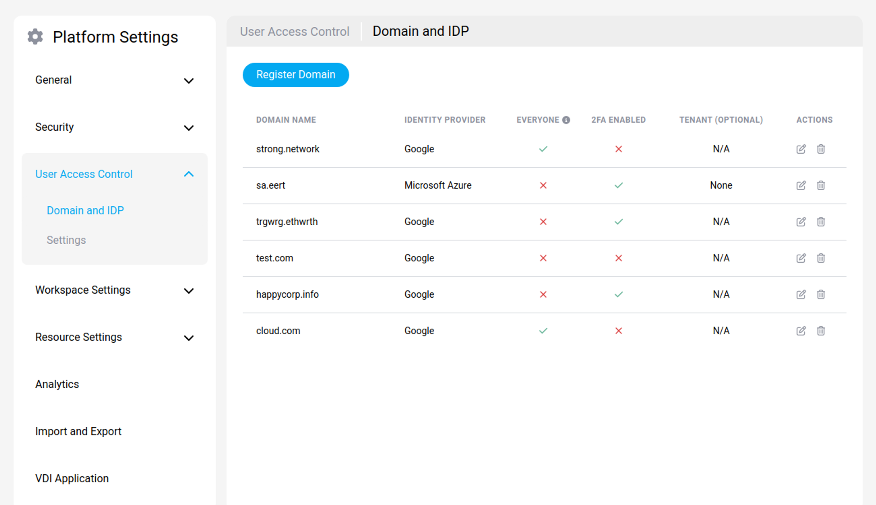
Task: Open the Analytics menu item
Action: (x=57, y=384)
